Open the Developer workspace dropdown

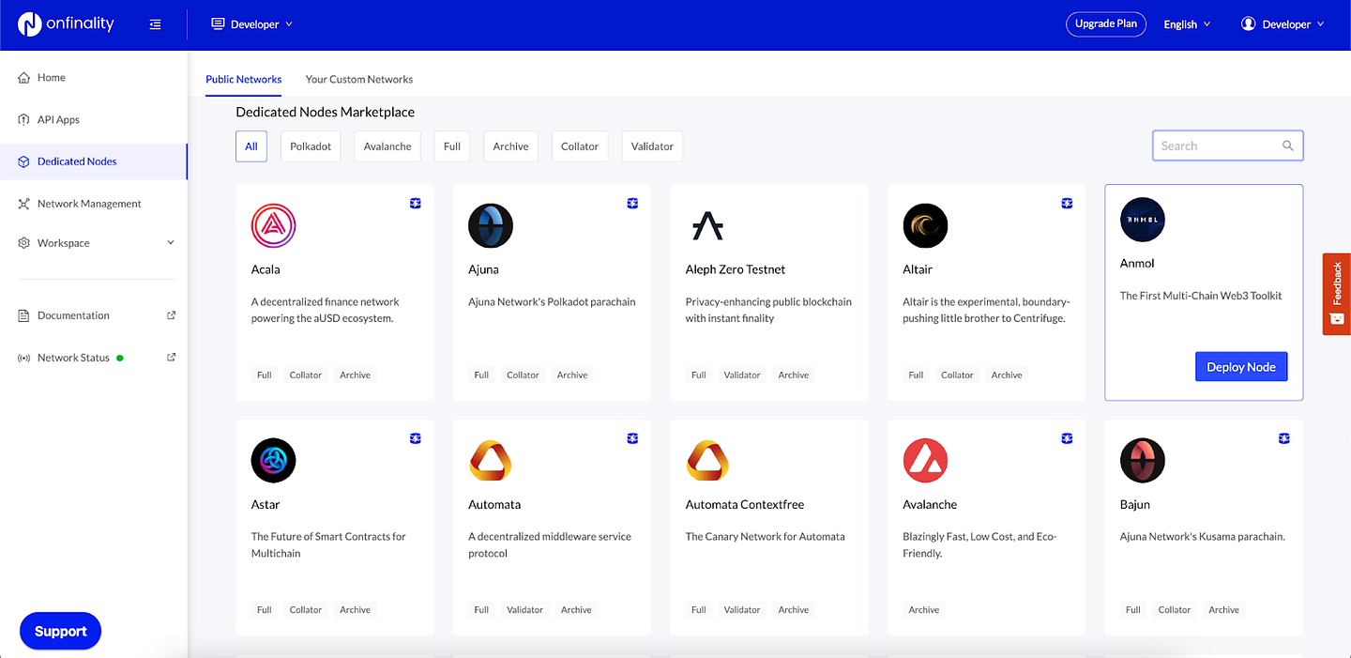tap(252, 24)
